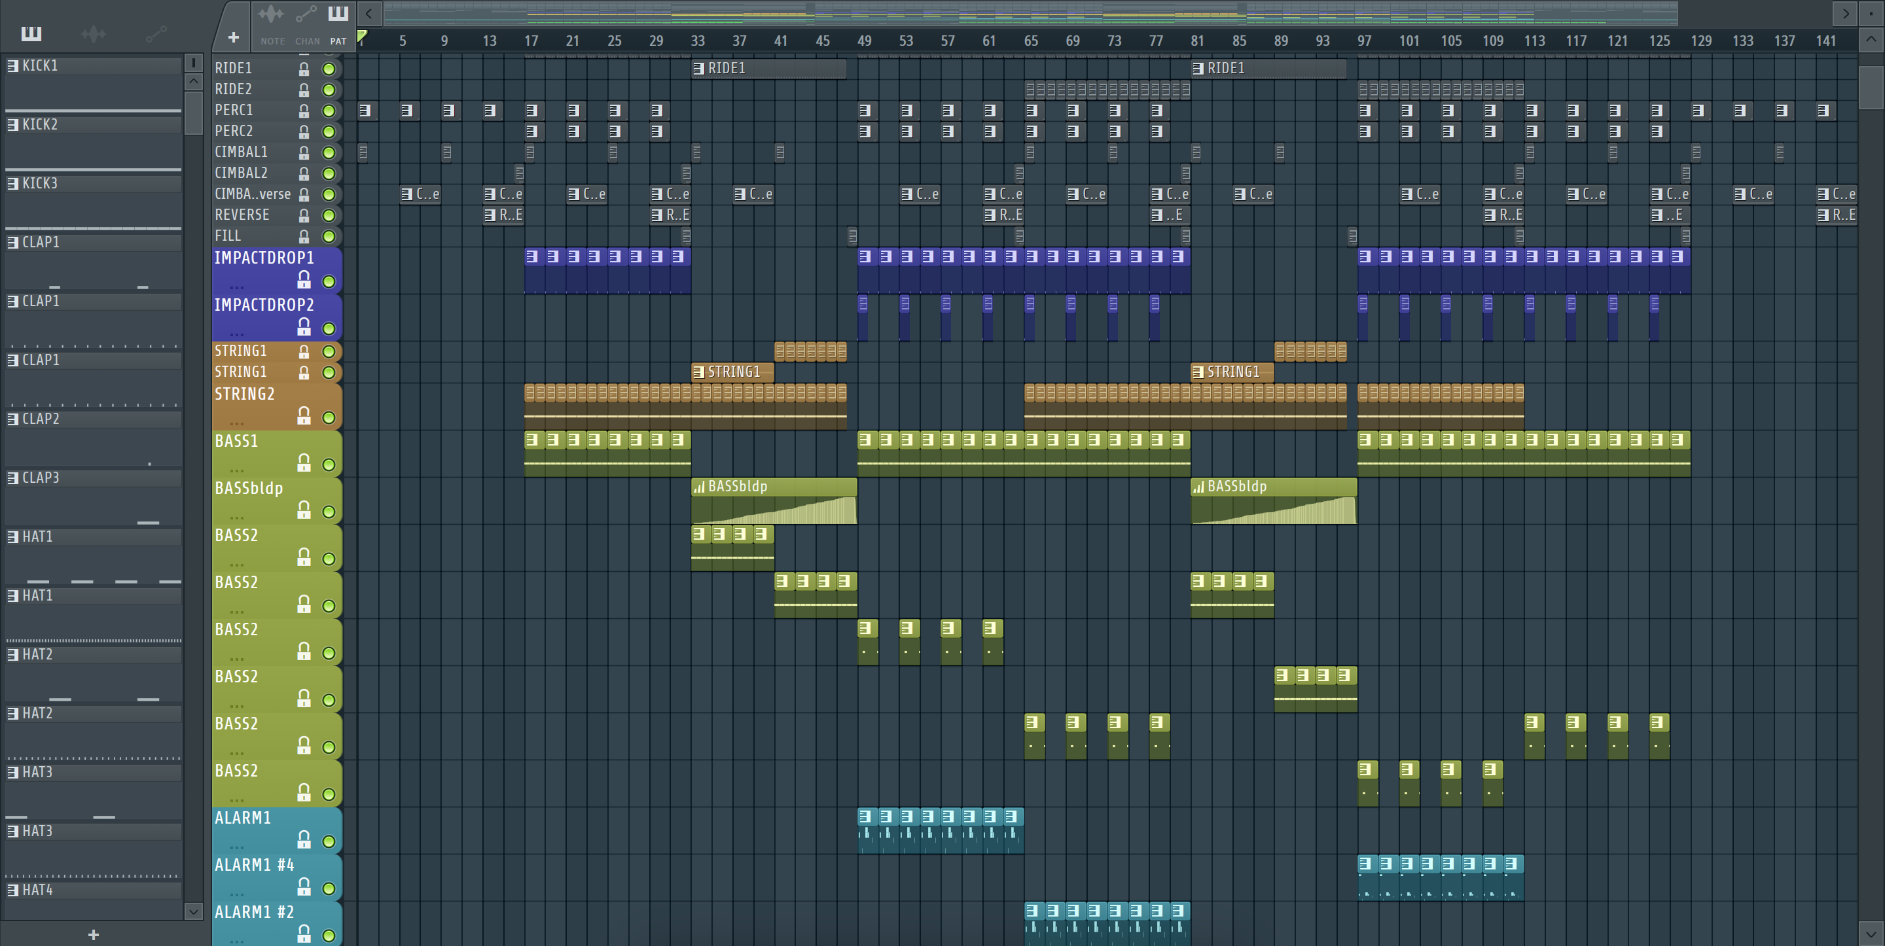
Task: Select the KICK2 pattern in picker
Action: pos(93,124)
